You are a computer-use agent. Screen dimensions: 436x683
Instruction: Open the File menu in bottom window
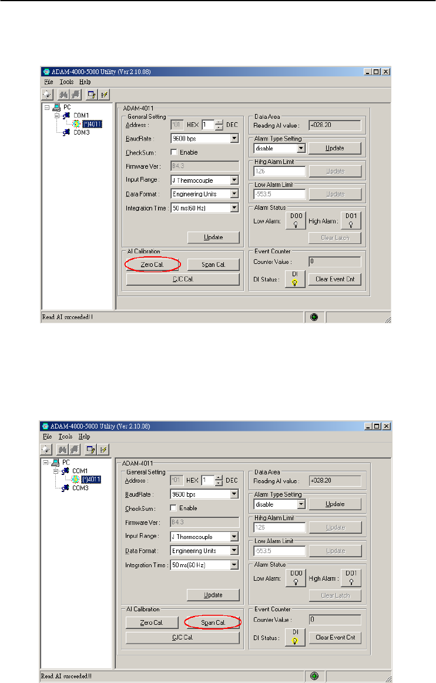coord(48,437)
